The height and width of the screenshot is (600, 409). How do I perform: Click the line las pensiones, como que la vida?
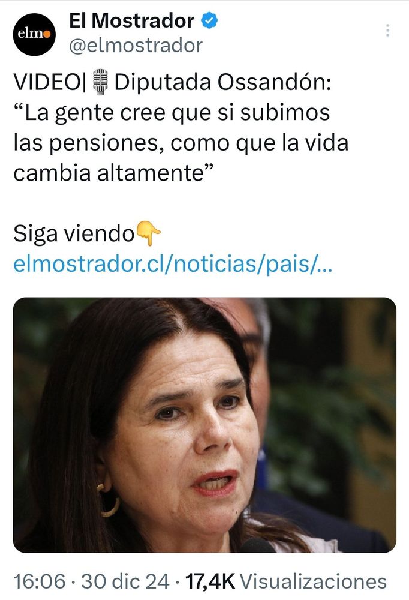click(x=181, y=143)
